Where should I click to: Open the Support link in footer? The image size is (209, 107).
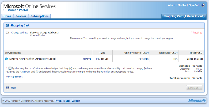click(x=76, y=101)
